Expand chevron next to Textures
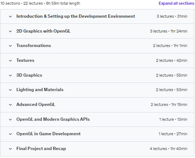Image resolution: width=195 pixels, height=158 pixels. pos(11,60)
